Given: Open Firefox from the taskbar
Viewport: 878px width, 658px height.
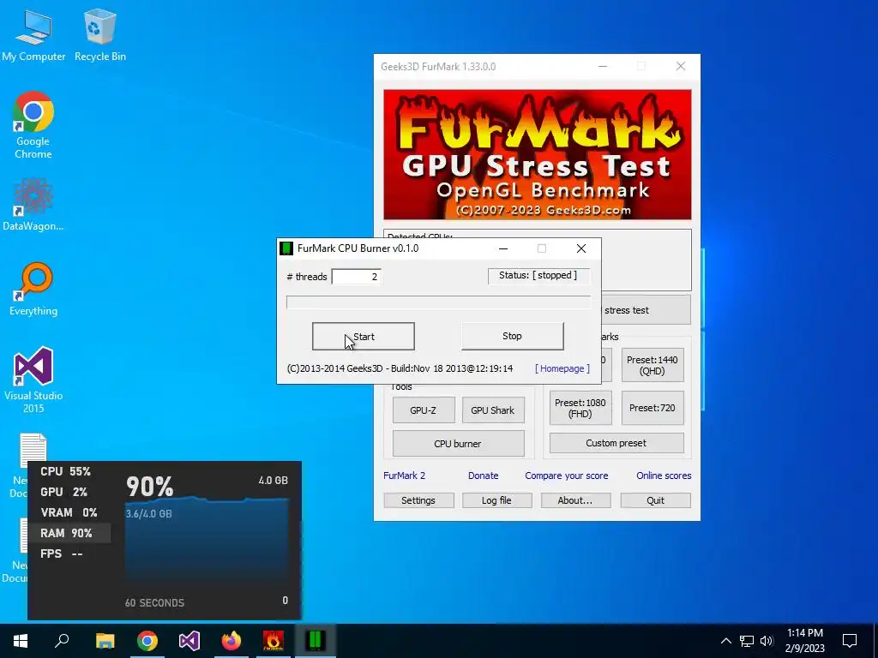Looking at the screenshot, I should pos(232,641).
